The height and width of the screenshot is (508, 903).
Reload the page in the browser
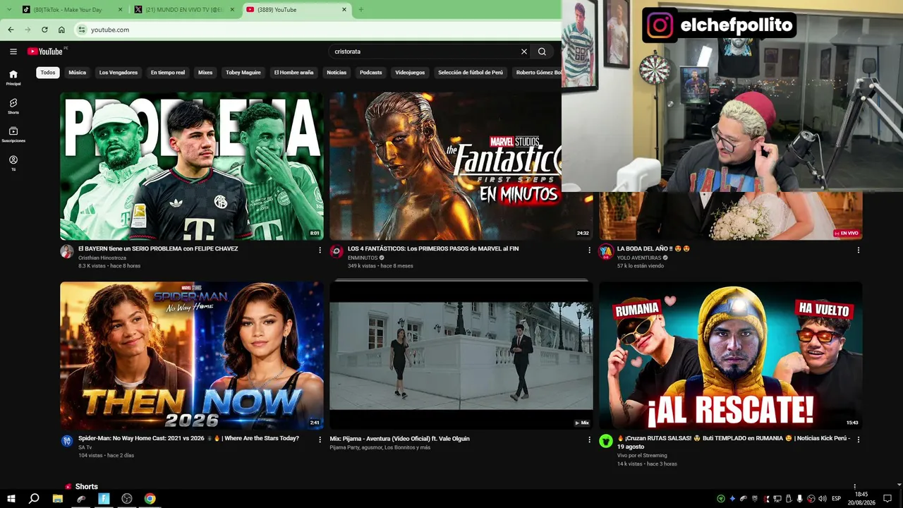(44, 30)
